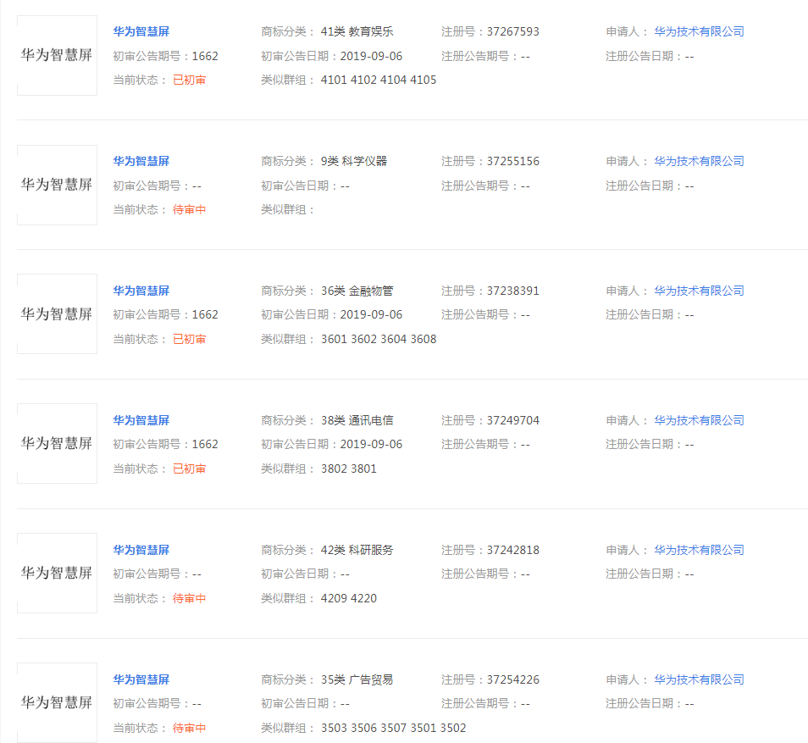Click date 2019-09-06 in the 41类 教育娱乐 row
The image size is (808, 743).
coord(371,56)
